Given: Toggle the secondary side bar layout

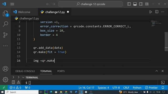Looking at the screenshot, I should (x=141, y=4).
